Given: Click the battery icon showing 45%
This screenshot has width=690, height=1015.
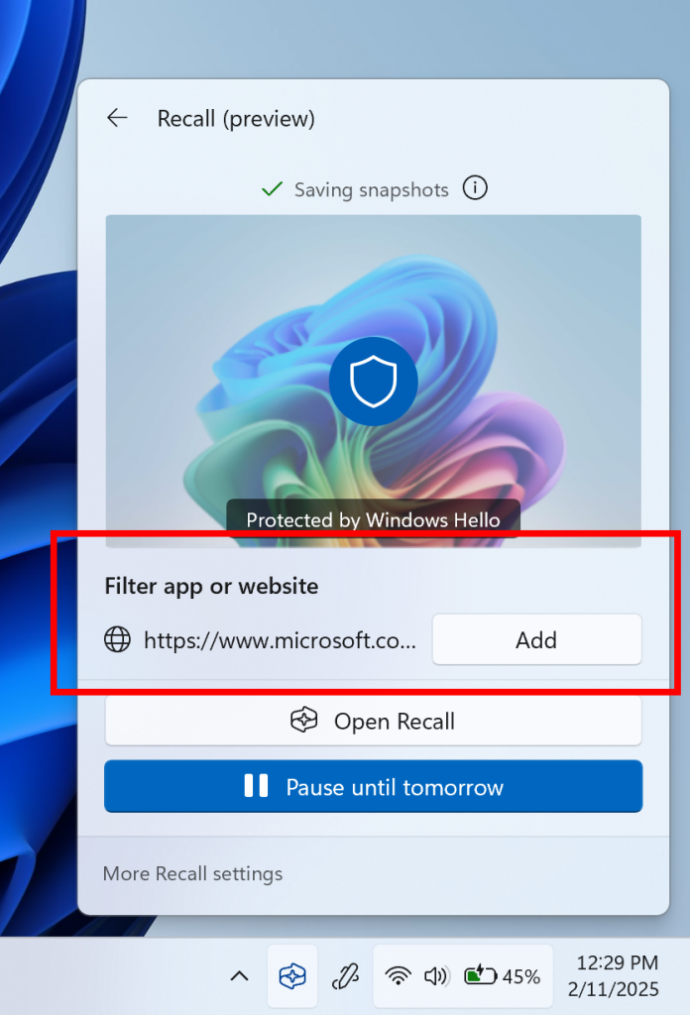Looking at the screenshot, I should (480, 976).
